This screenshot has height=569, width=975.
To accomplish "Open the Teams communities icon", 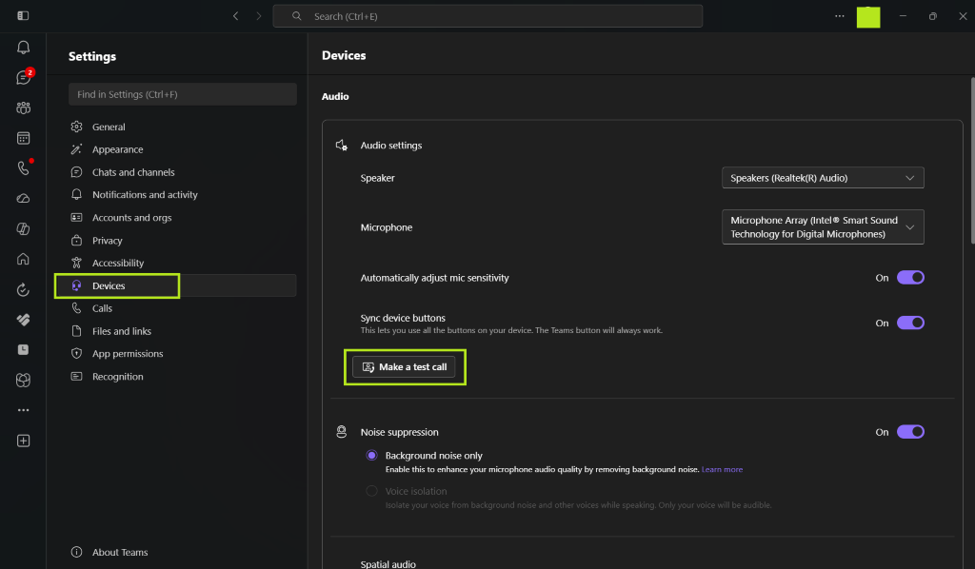I will (23, 108).
